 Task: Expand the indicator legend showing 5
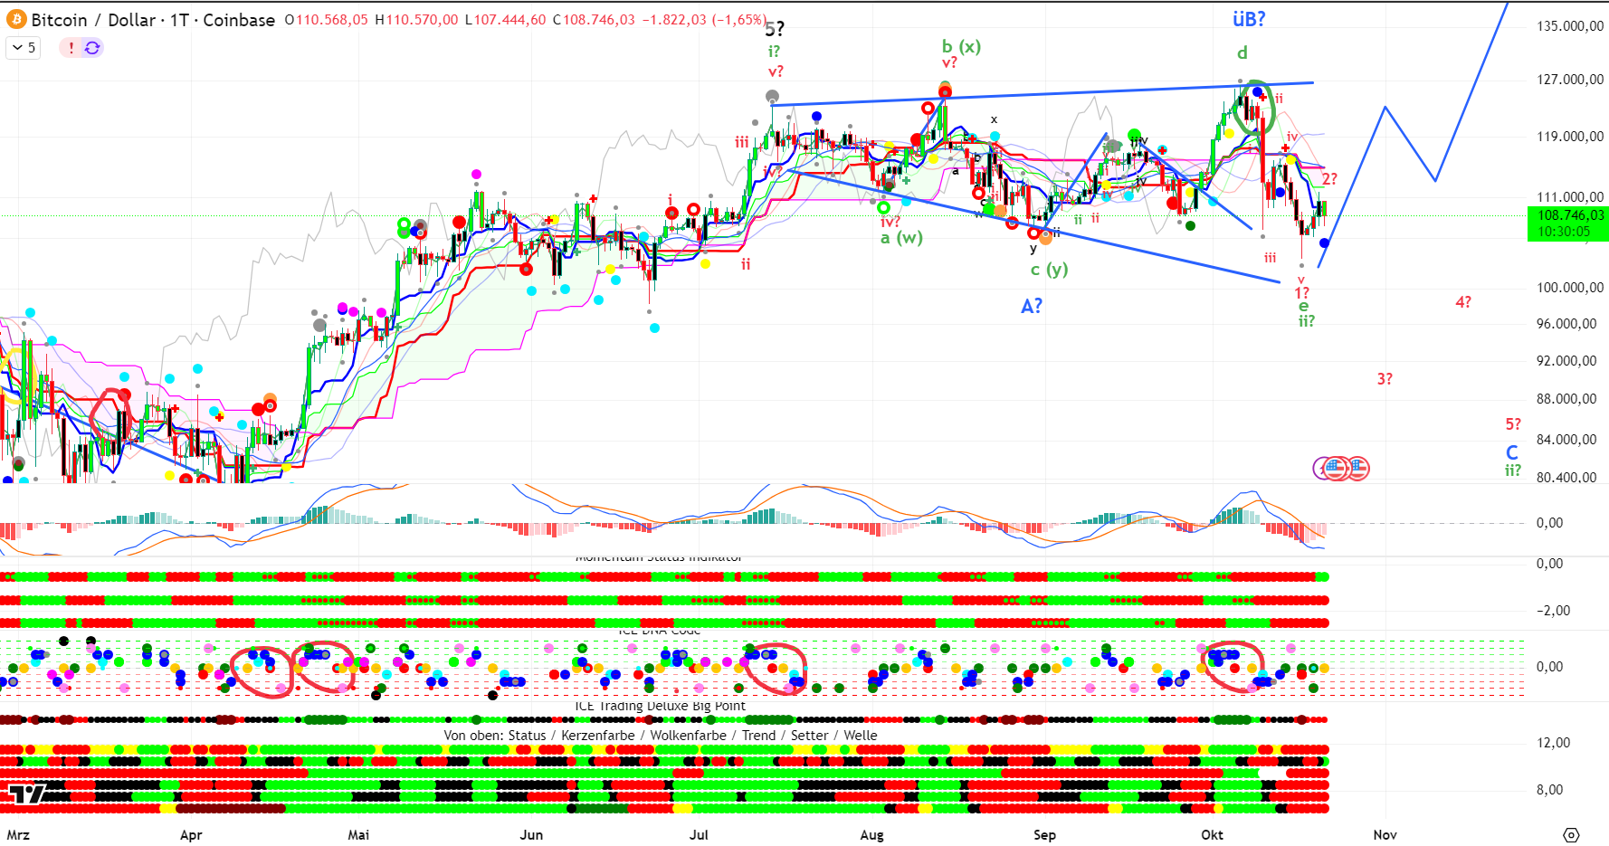coord(24,48)
